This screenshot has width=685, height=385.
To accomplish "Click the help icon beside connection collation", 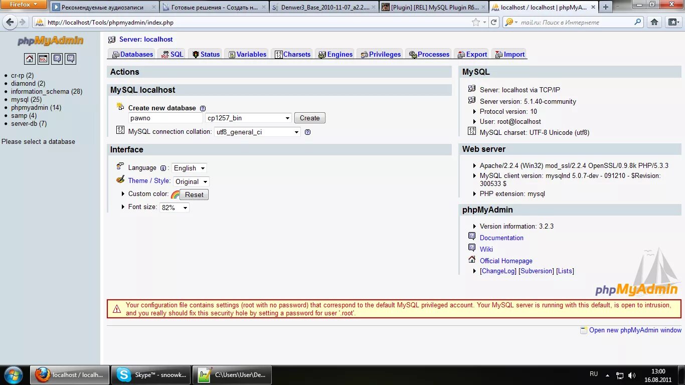I will (307, 132).
